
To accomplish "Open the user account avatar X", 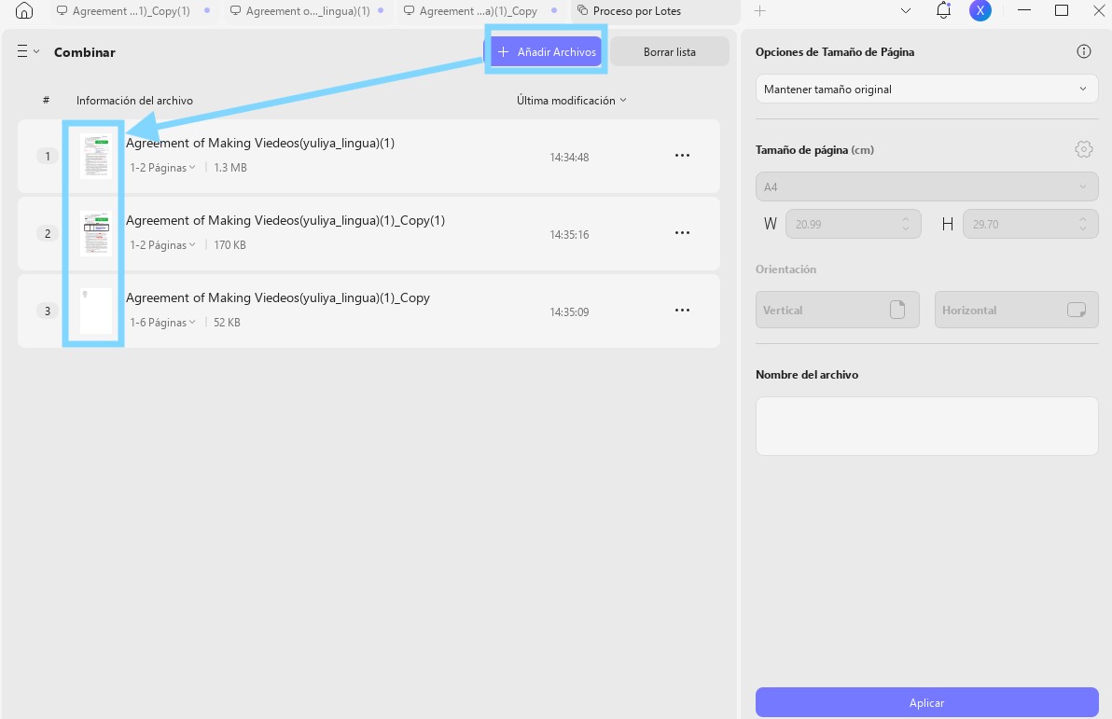I will click(980, 10).
